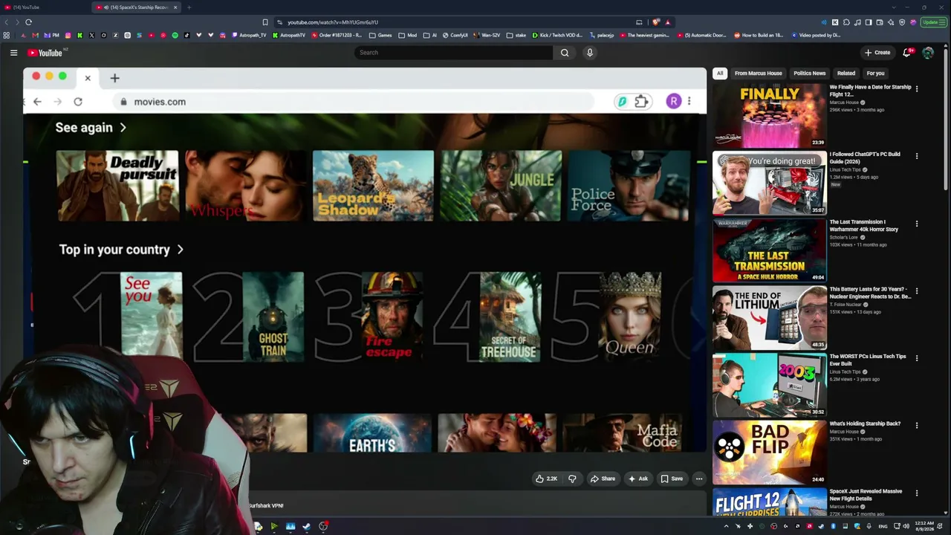
Task: Open options for 'SpaceX Just Revealed' video
Action: tap(917, 493)
